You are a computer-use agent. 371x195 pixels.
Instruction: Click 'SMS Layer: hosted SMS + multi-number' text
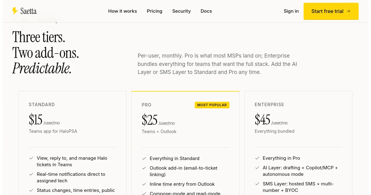click(298, 187)
